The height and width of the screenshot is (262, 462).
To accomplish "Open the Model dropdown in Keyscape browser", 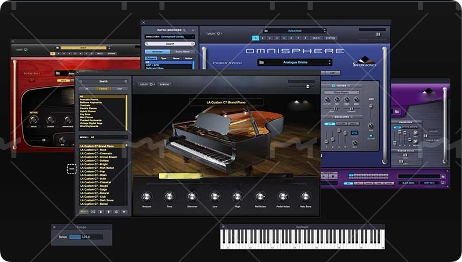I will pos(103,137).
